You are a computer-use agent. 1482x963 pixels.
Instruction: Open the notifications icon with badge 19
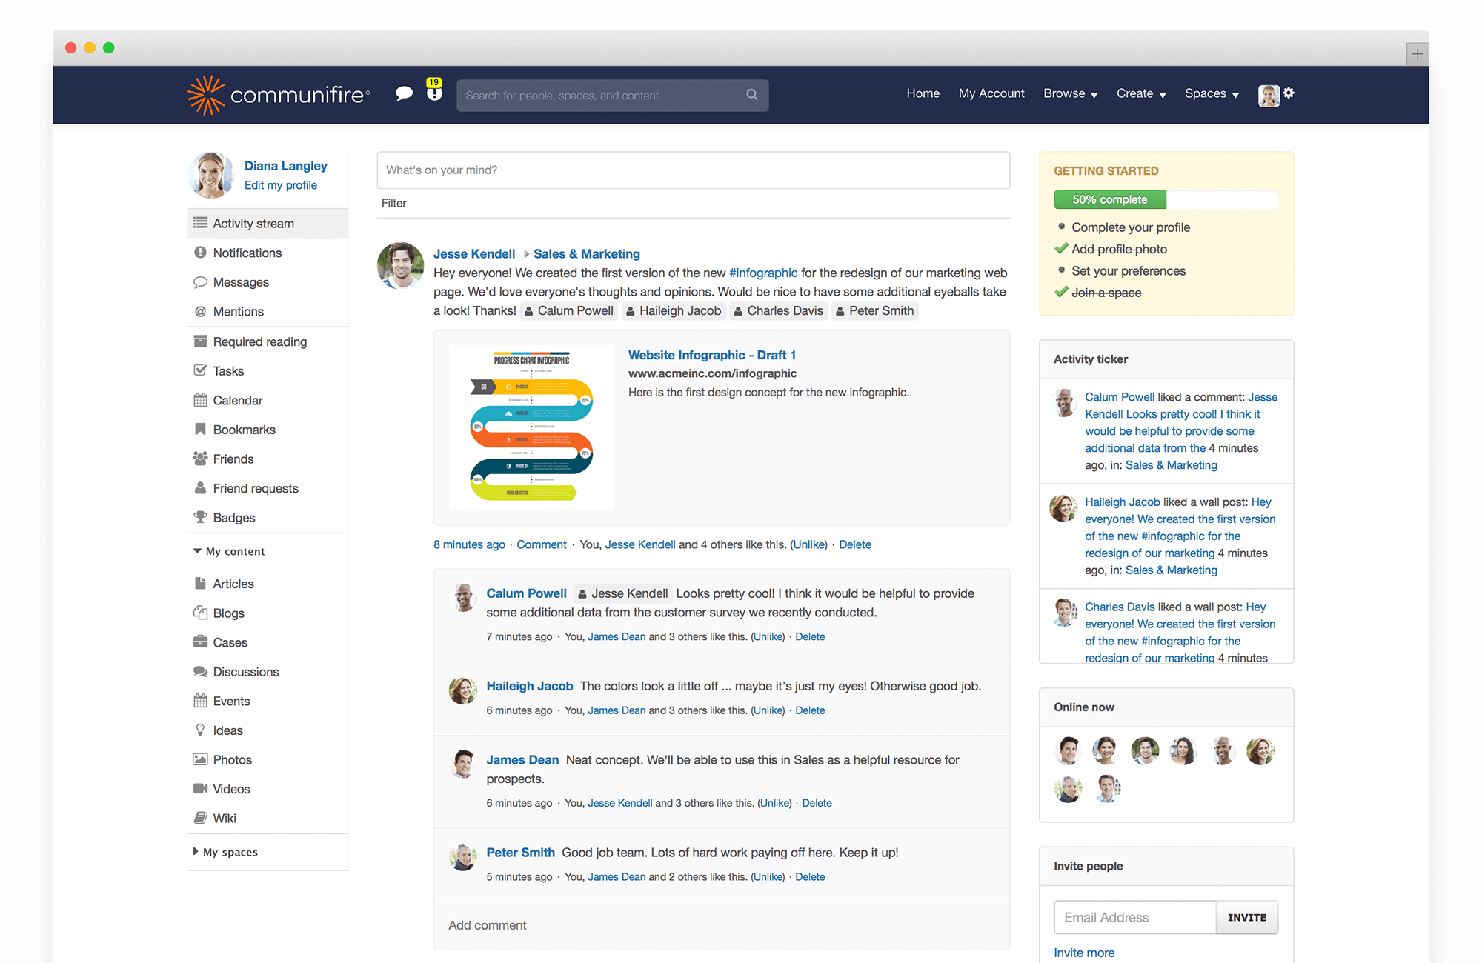pos(433,95)
